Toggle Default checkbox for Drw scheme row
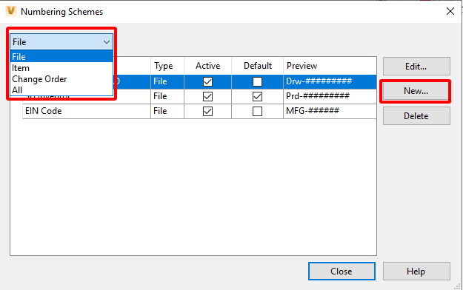This screenshot has height=290, width=463. coord(257,81)
